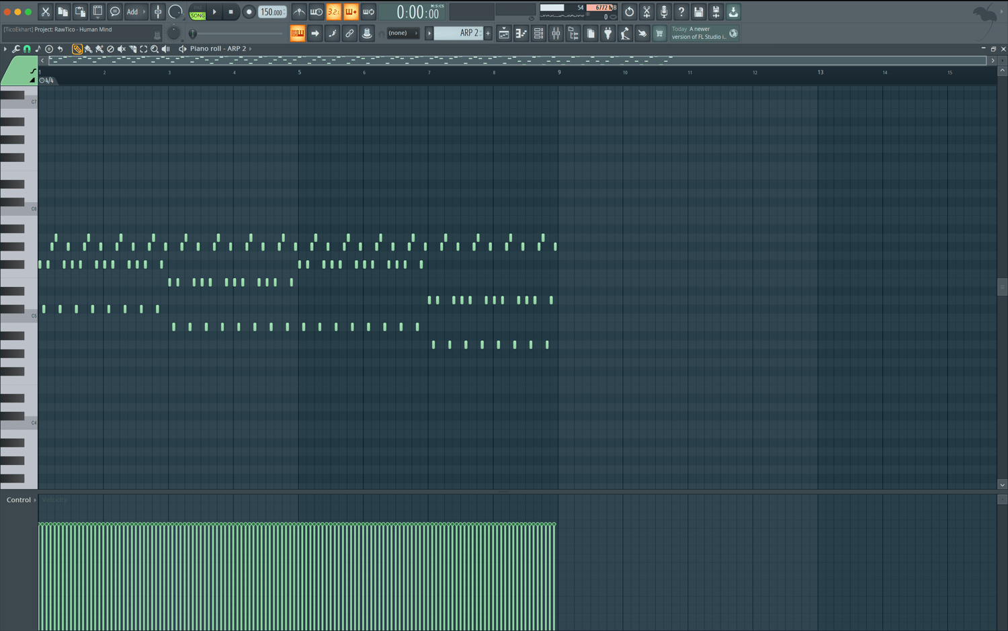Adjust the master volume slider
The image size is (1008, 631).
(235, 34)
